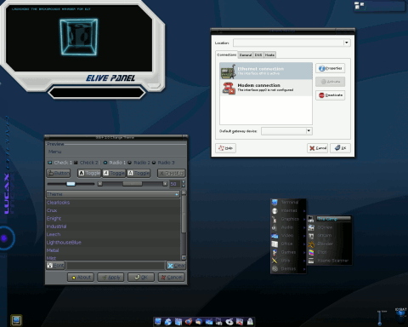This screenshot has width=408, height=327.
Task: Click Apply in the theme changer
Action: point(110,278)
